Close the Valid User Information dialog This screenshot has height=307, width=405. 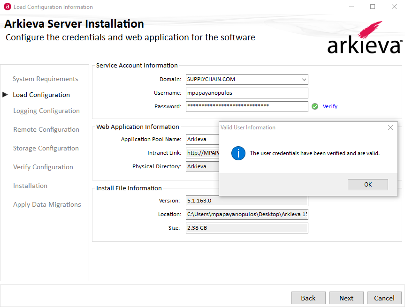point(390,127)
